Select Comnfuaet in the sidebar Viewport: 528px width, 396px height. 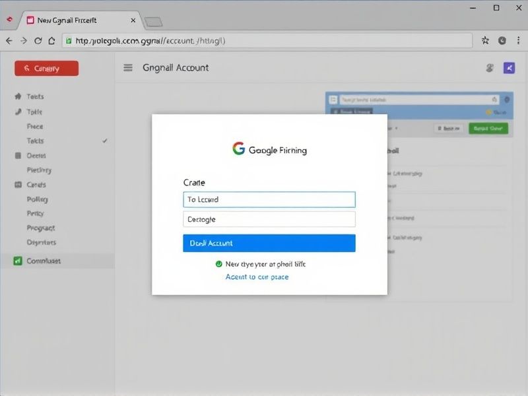(57, 261)
